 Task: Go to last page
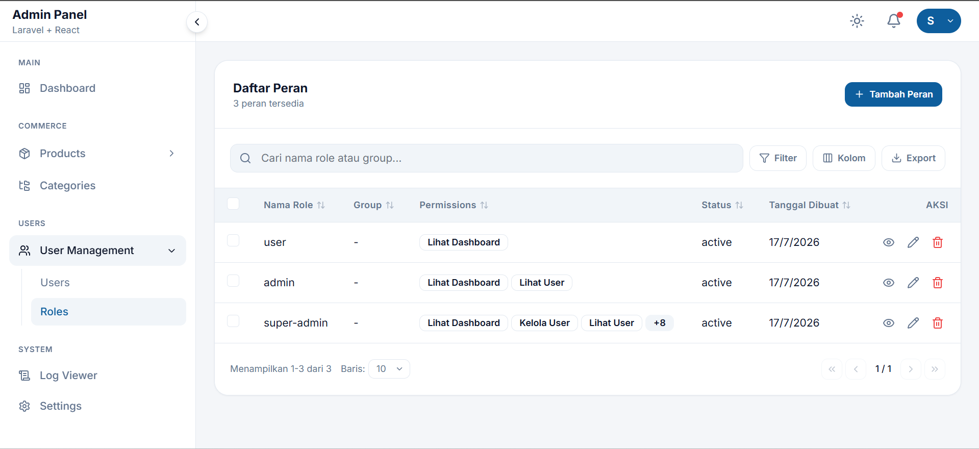coord(935,369)
